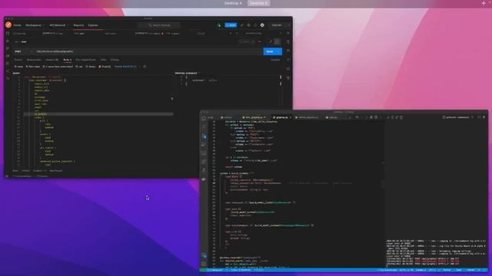Click the git branch status bar item
The image size is (492, 276).
(x=215, y=270)
